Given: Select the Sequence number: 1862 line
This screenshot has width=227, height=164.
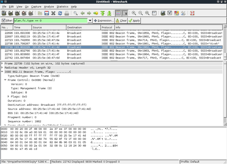Looking at the screenshot, I should click(x=25, y=121).
